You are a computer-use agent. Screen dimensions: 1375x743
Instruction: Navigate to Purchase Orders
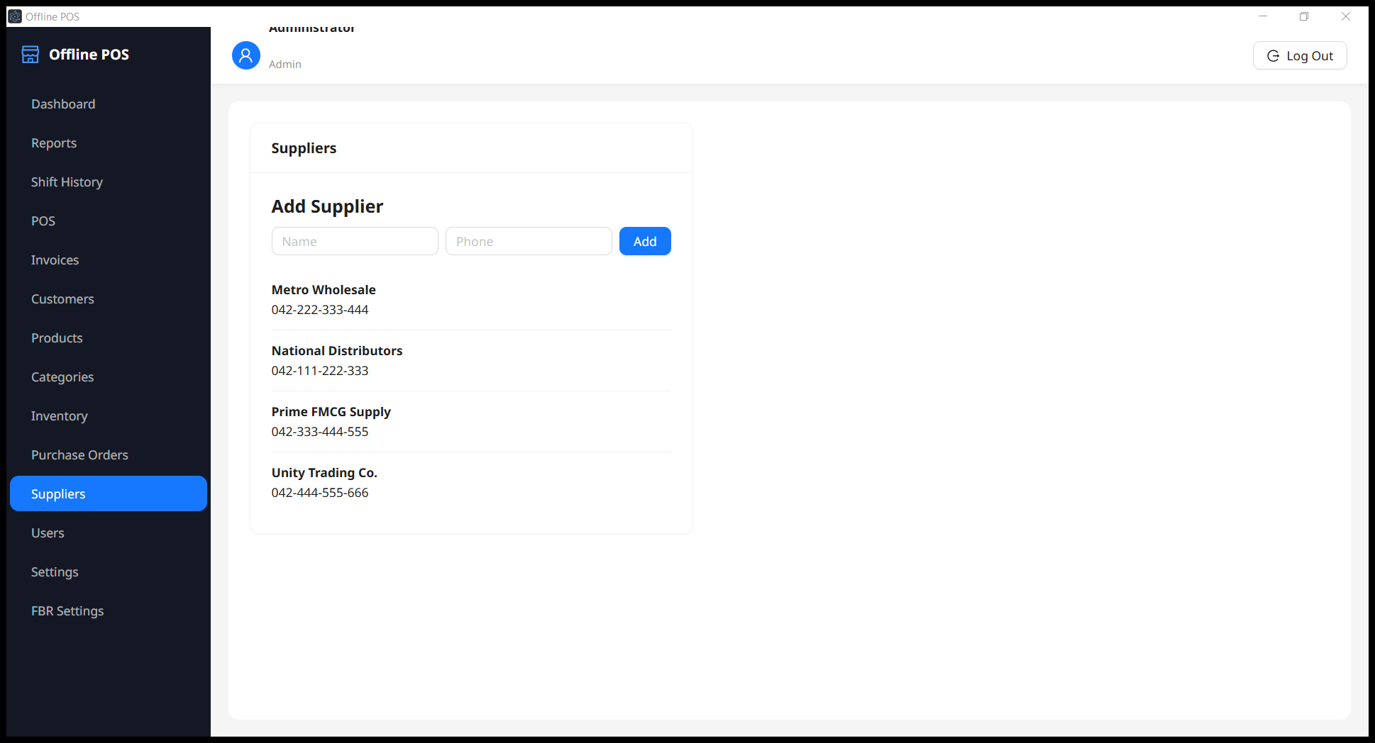click(x=109, y=455)
